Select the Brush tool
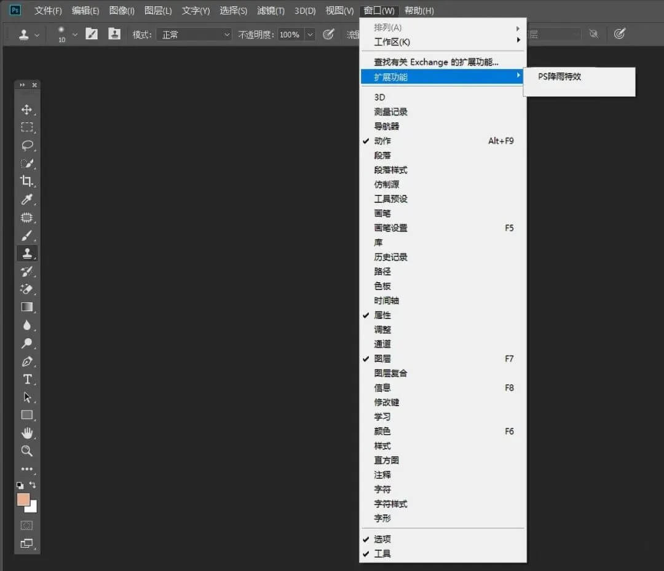Image resolution: width=664 pixels, height=571 pixels. point(26,235)
